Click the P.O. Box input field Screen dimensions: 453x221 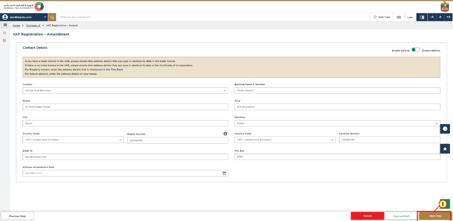pyautogui.click(x=337, y=157)
